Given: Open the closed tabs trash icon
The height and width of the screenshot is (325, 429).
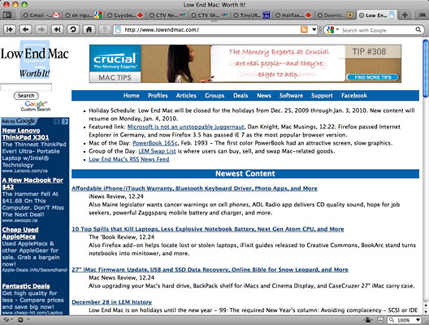Looking at the screenshot, I should point(422,15).
